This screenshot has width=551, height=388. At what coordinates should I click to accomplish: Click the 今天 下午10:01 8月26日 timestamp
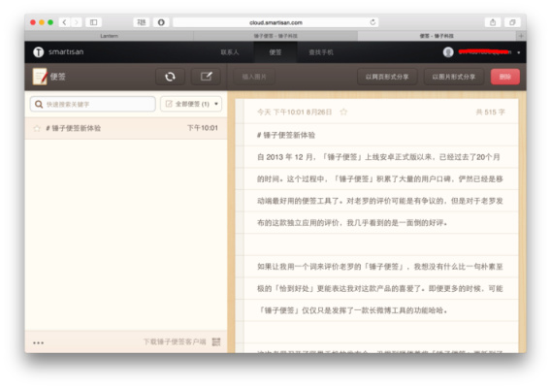point(295,113)
